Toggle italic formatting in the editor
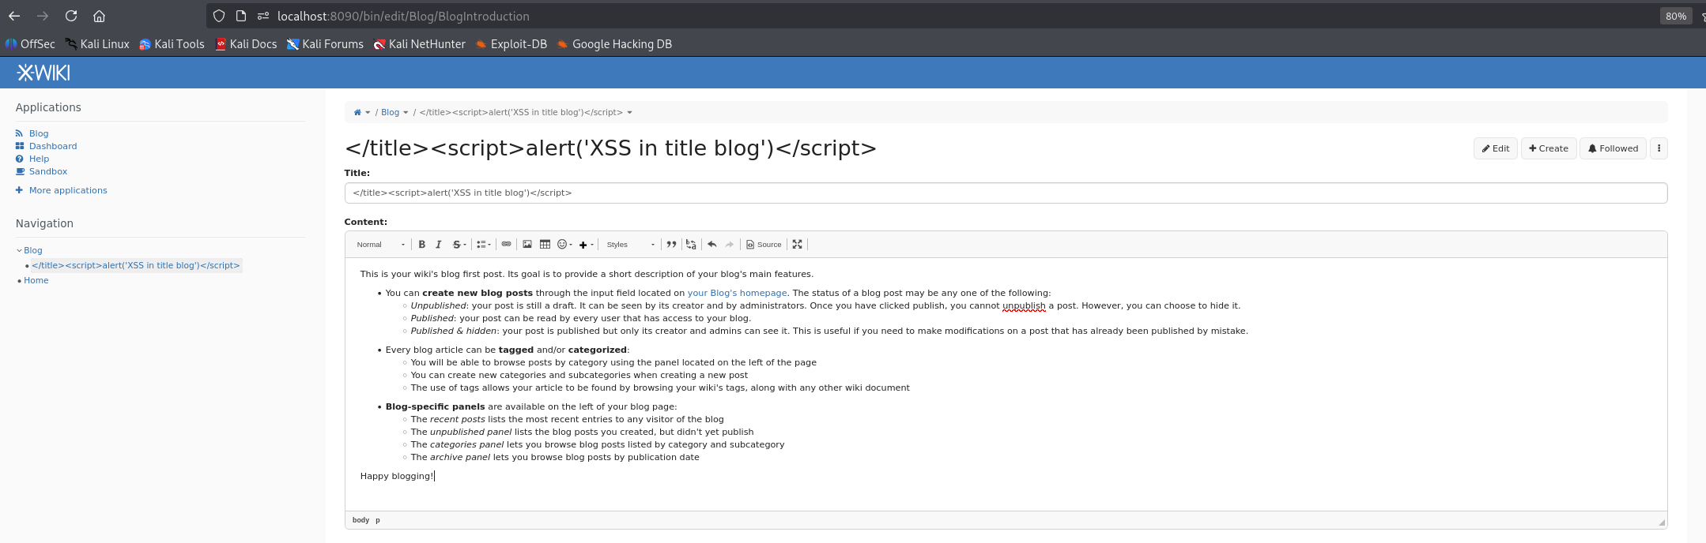Viewport: 1706px width, 543px height. pos(439,245)
